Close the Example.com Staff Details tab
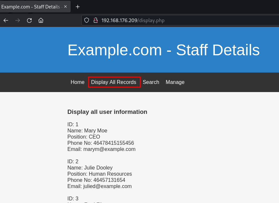Image resolution: width=279 pixels, height=203 pixels. 65,7
